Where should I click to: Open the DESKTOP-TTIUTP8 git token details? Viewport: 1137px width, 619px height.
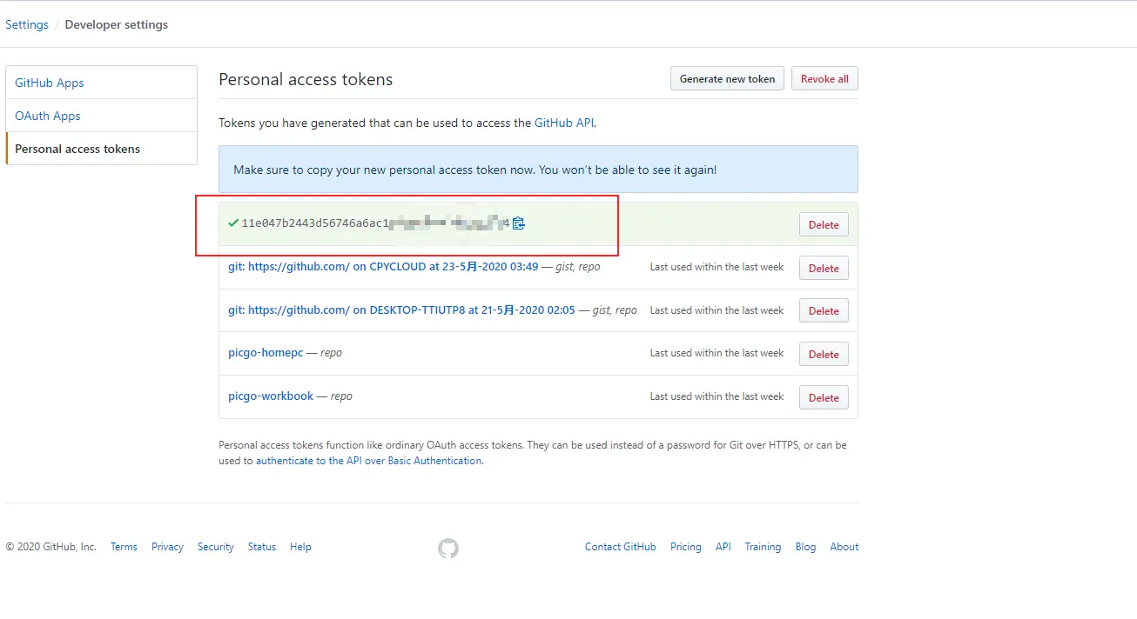pyautogui.click(x=401, y=309)
